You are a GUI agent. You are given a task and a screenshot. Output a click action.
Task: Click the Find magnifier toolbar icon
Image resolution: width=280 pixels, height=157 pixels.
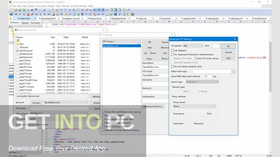[x=70, y=10]
